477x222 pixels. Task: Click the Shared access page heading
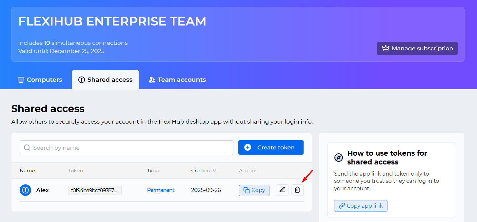[x=48, y=109]
